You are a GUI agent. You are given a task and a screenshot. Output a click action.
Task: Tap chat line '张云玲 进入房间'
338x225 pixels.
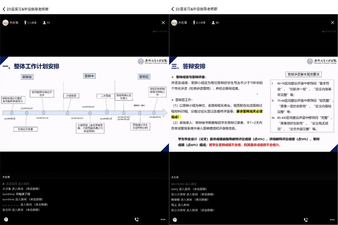coord(21,210)
